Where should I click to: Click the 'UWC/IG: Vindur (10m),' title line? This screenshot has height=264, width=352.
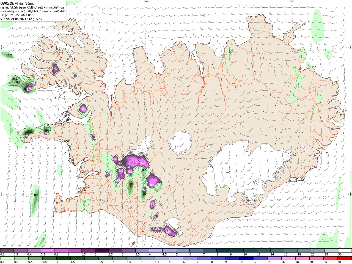pos(17,4)
